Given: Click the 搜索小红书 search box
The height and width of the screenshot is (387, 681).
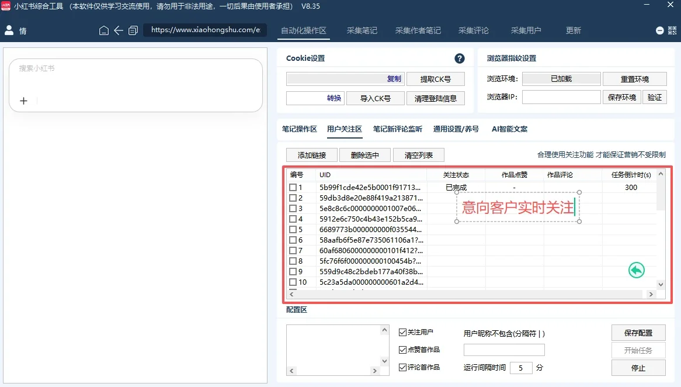Looking at the screenshot, I should [135, 85].
